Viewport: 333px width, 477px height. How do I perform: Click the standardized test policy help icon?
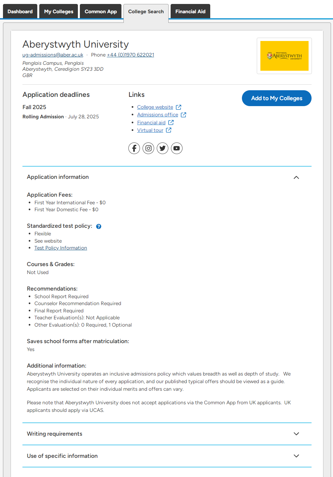pyautogui.click(x=99, y=226)
